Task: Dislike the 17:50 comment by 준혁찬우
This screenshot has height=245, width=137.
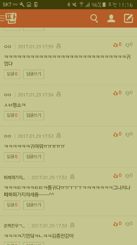Action: [x=129, y=224]
